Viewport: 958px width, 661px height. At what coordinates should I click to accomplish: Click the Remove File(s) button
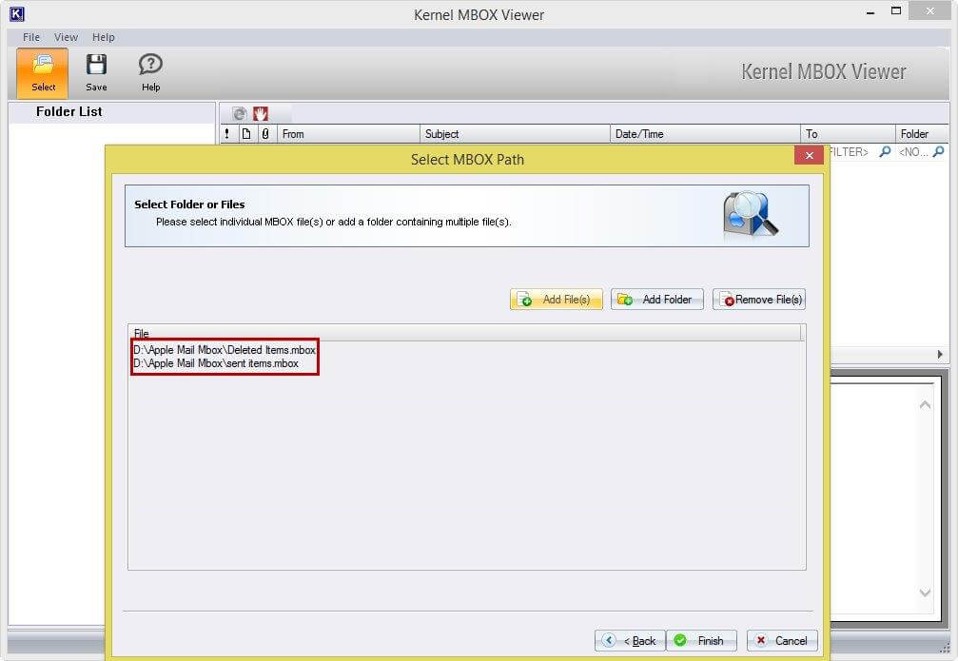point(759,300)
